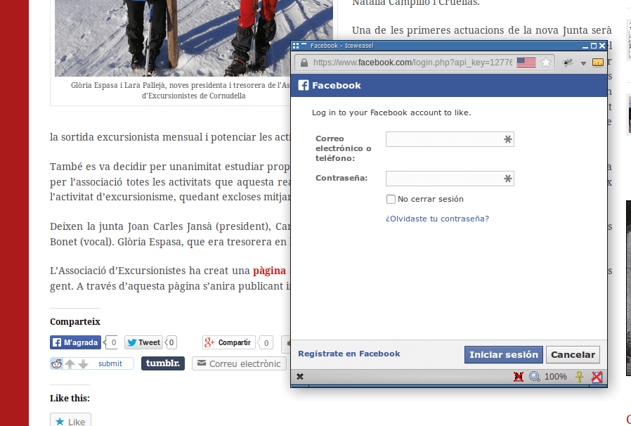Click the Correu electrònic share button
631x426 pixels.
239,363
